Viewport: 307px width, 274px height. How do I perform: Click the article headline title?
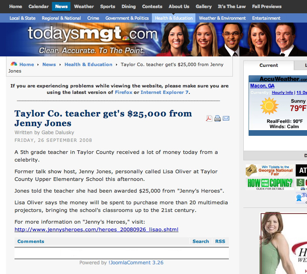(x=103, y=118)
